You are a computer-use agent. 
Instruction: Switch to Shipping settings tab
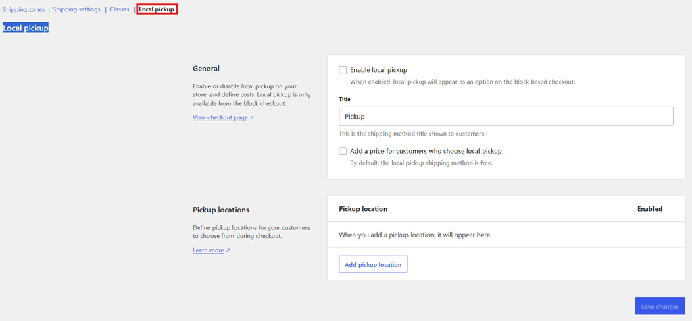click(76, 9)
